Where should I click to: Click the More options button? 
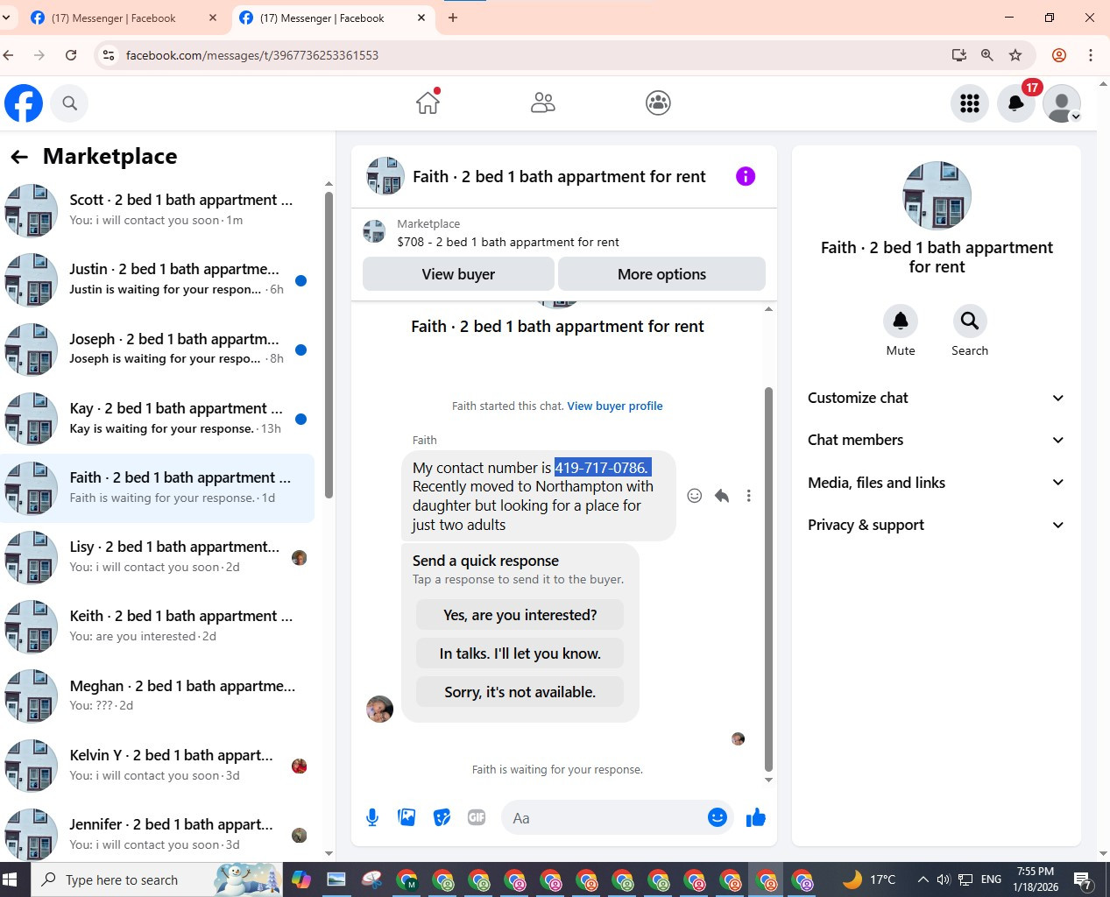[x=661, y=274]
